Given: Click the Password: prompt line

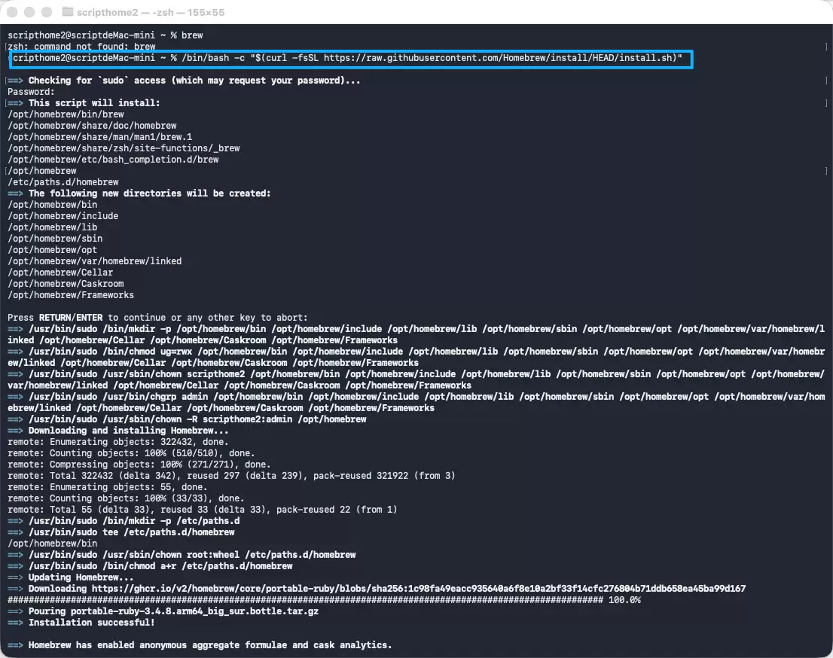Looking at the screenshot, I should (31, 92).
